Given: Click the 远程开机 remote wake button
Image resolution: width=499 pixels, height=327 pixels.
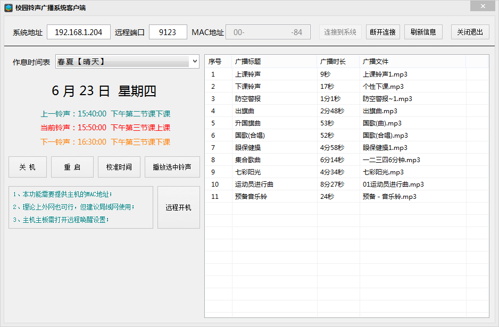Looking at the screenshot, I should [178, 207].
